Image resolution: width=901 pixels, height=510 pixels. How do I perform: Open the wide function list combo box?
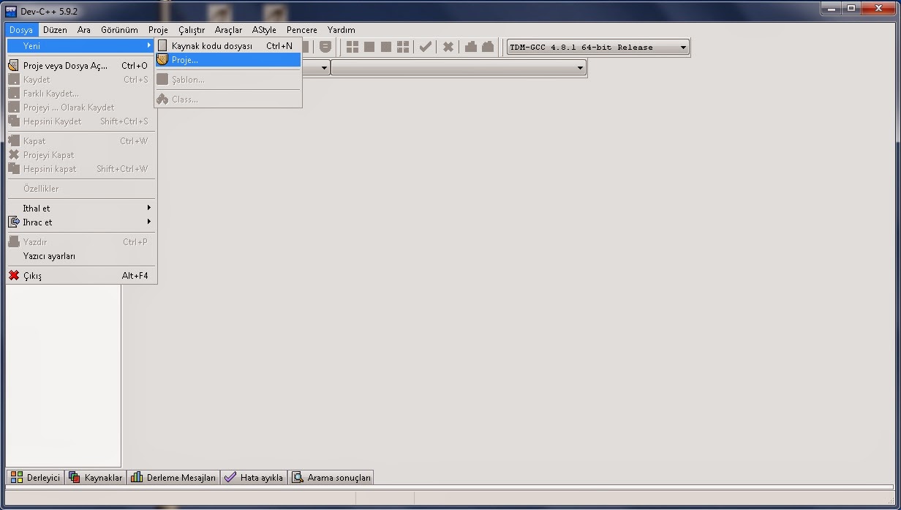tap(459, 67)
